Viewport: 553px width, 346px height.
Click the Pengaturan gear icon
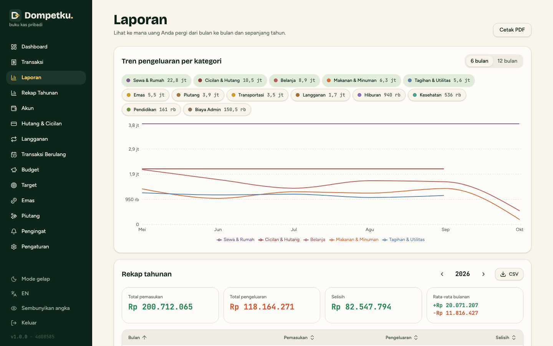14,247
